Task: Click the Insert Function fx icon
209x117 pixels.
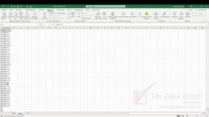Action: (x=52, y=25)
